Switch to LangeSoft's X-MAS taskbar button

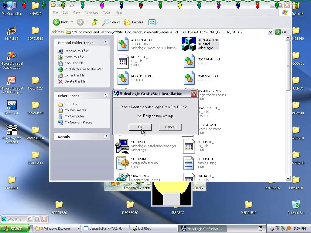[x=105, y=228]
